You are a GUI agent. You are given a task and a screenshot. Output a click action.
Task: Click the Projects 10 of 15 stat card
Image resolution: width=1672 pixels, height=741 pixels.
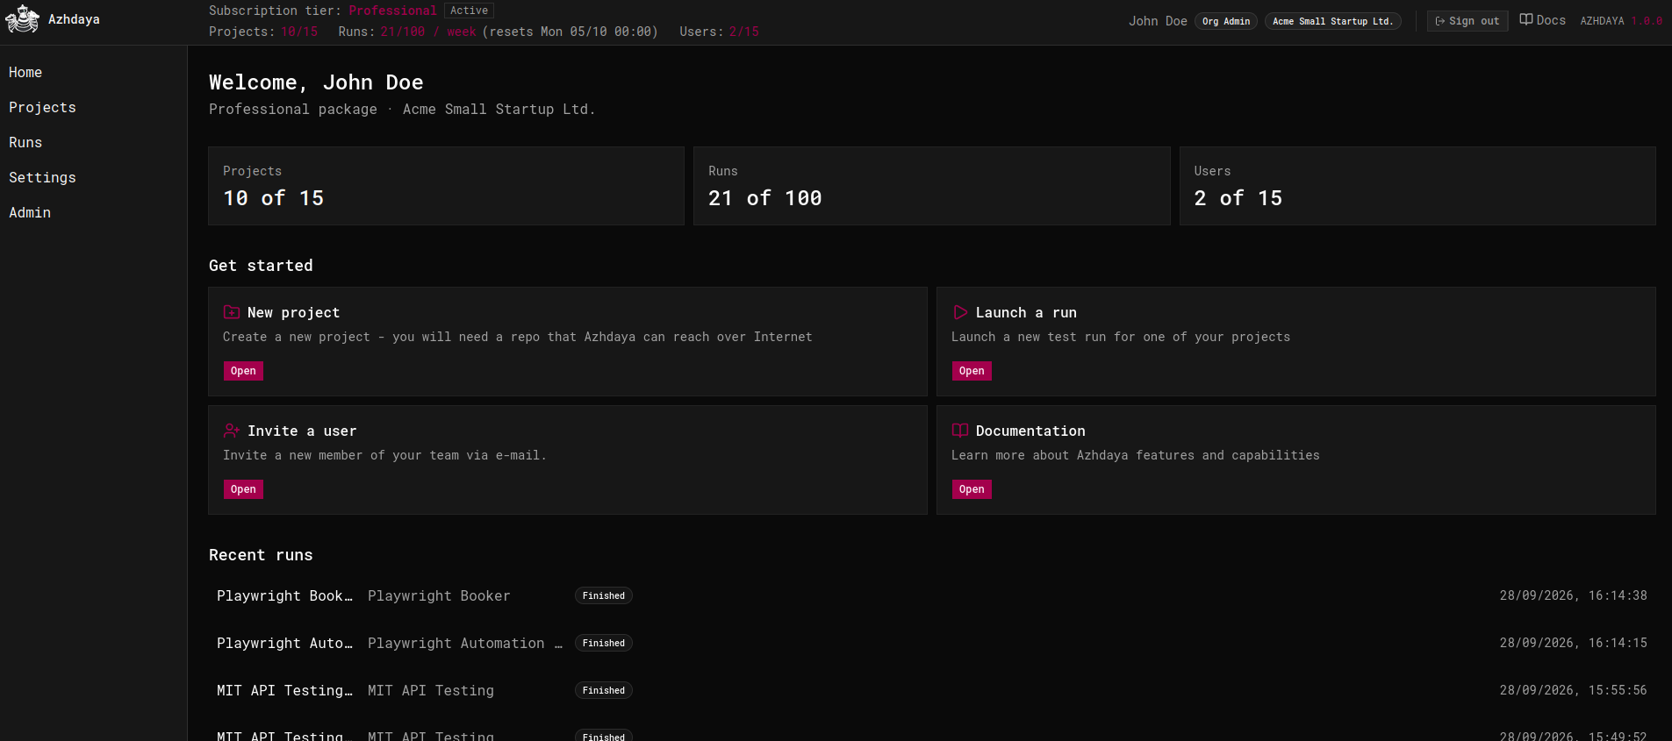click(446, 186)
